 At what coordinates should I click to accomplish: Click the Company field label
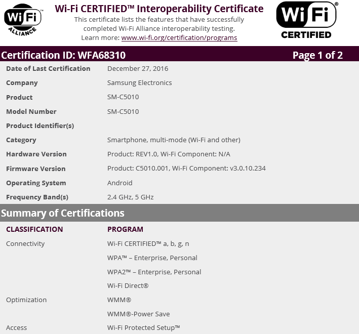tap(22, 83)
